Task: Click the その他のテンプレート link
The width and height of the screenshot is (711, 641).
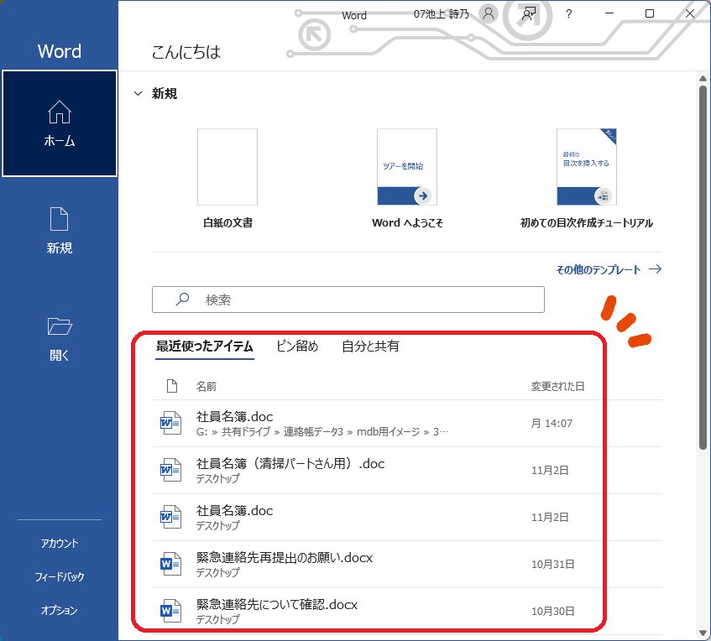Action: point(609,269)
